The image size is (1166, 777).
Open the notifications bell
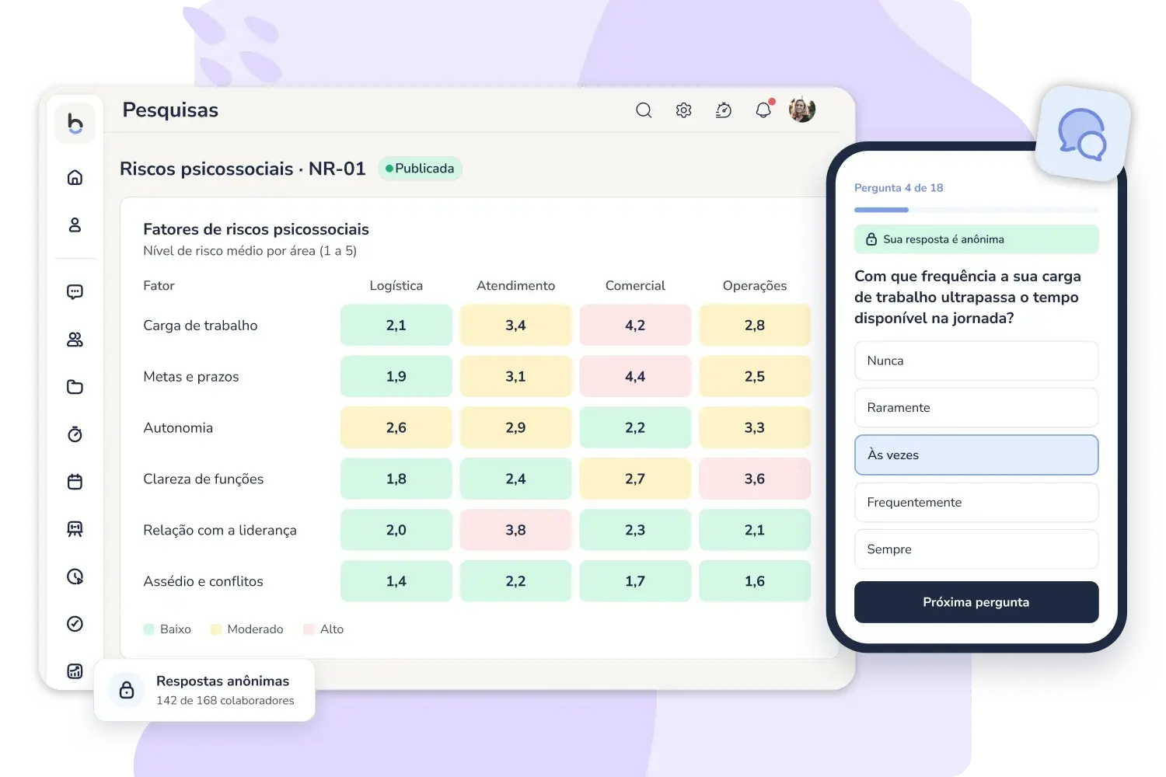tap(764, 110)
